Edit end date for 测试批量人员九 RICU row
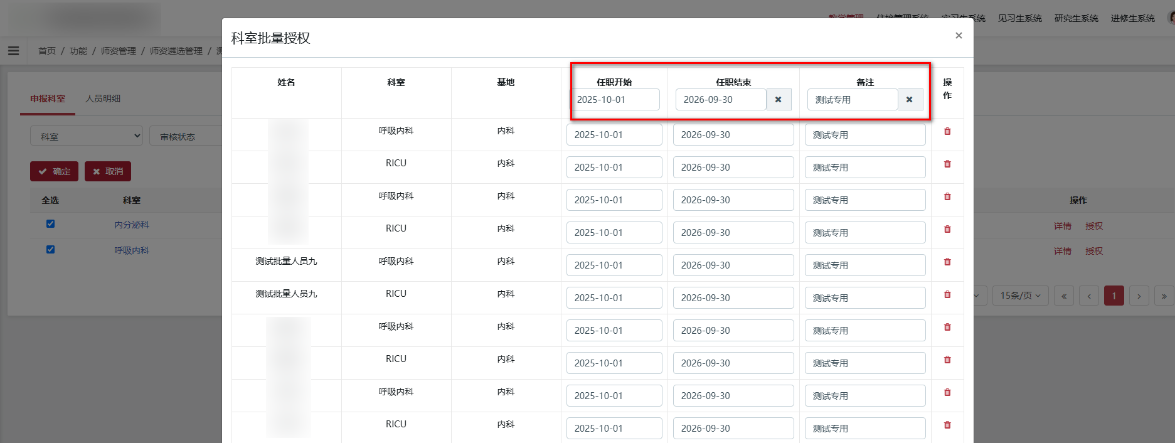 (x=733, y=298)
